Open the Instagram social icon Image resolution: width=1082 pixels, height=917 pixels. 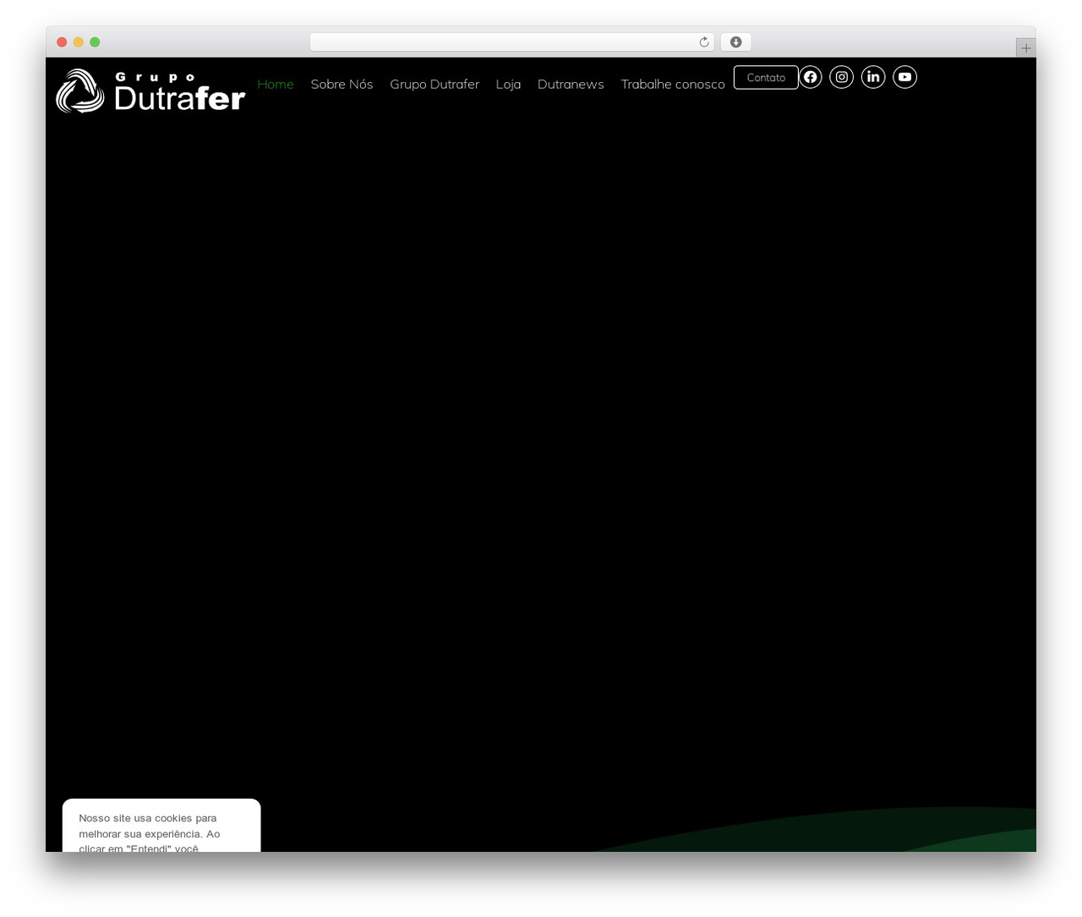pyautogui.click(x=841, y=77)
